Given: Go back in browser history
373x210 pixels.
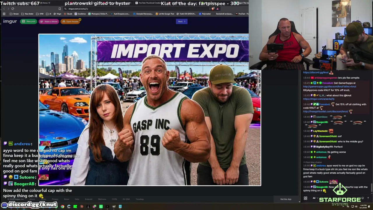Looking at the screenshot, I should tap(3, 9).
